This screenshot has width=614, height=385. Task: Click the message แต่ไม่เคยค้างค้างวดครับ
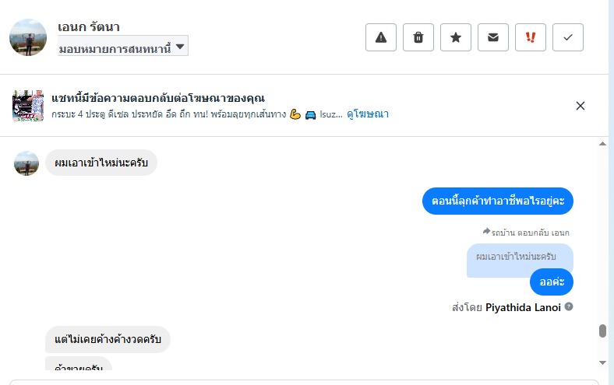[x=108, y=340]
